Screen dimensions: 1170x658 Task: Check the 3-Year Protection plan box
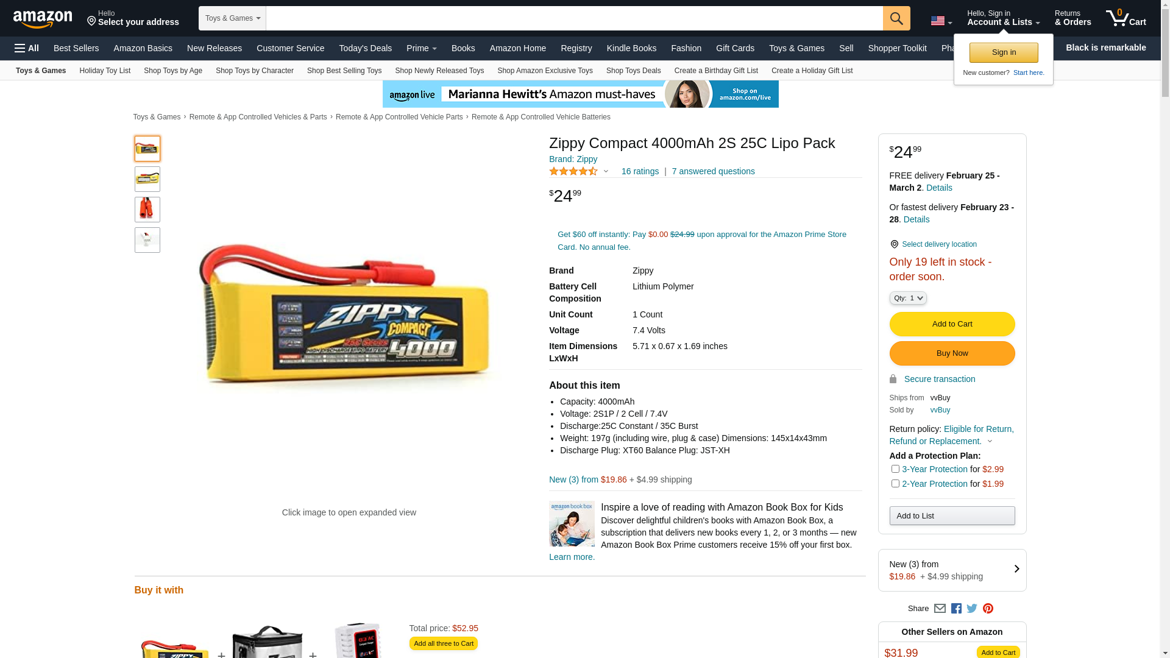click(x=895, y=469)
